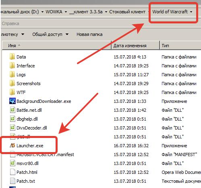
Task: Select Launcher.exe file name
Action: [x=30, y=146]
